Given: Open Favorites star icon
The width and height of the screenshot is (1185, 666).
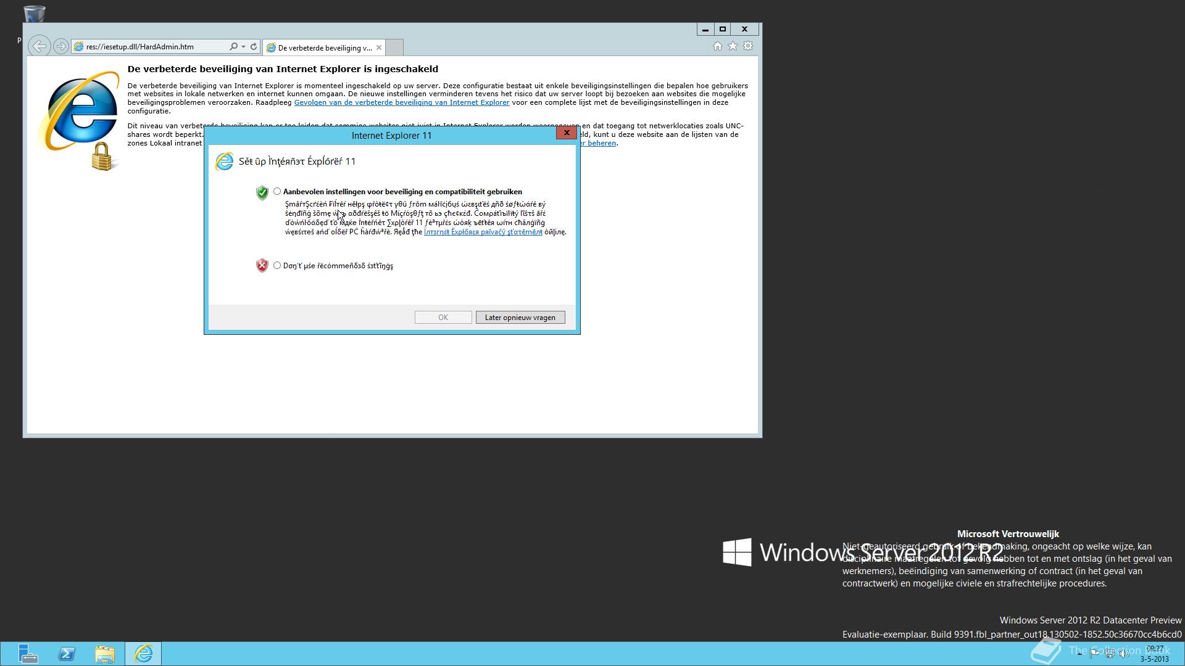Looking at the screenshot, I should click(x=733, y=46).
